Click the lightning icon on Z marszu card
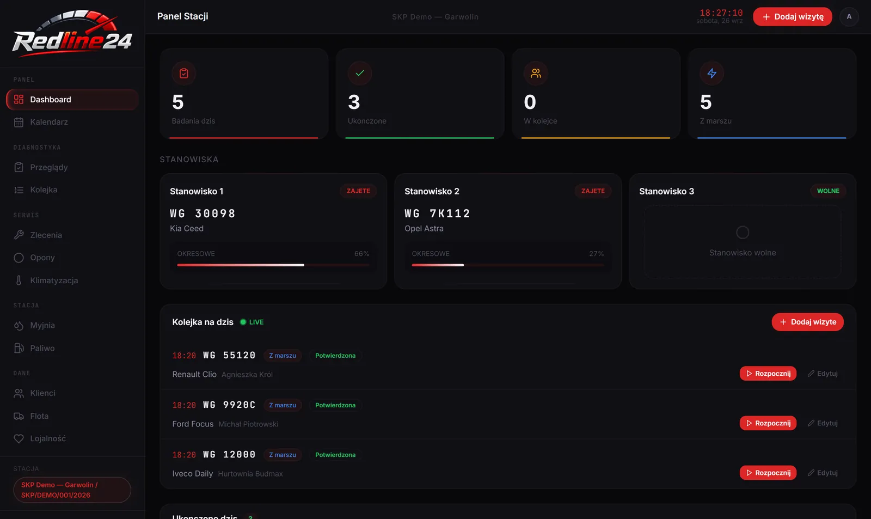The height and width of the screenshot is (519, 871). point(712,74)
